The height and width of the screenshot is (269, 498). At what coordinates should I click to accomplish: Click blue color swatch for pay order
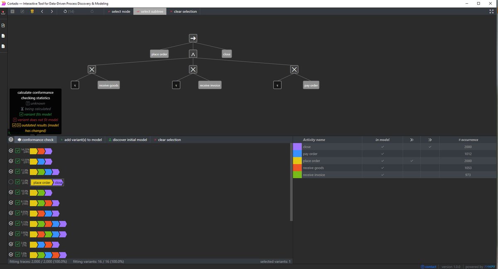pyautogui.click(x=297, y=154)
